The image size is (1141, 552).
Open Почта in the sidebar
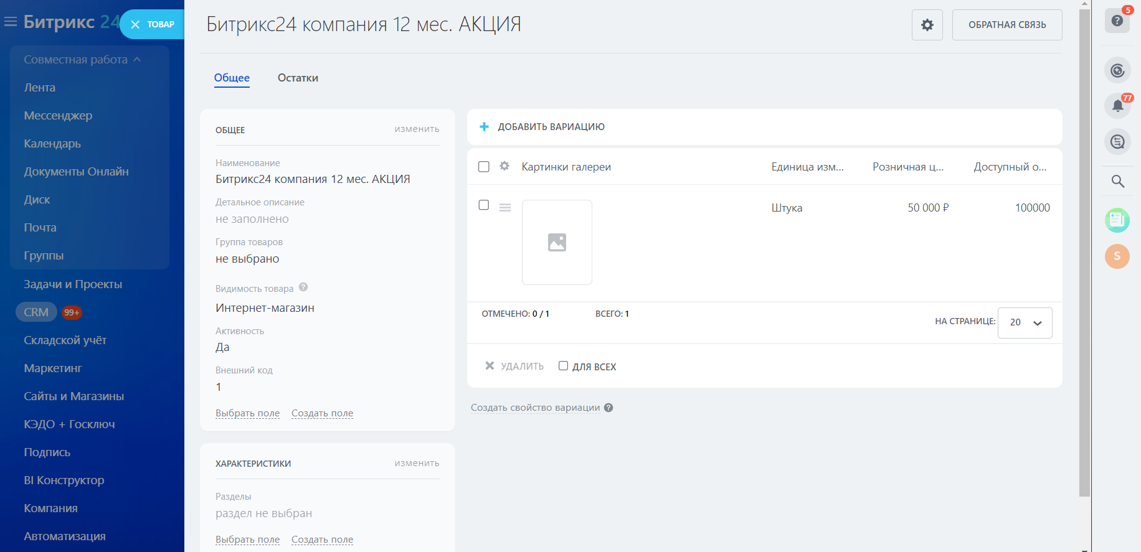[40, 228]
